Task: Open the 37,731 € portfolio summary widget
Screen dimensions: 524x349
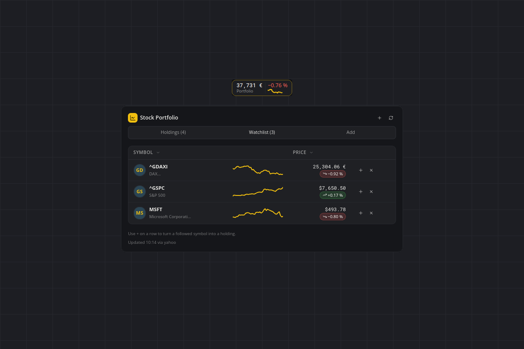Action: click(x=262, y=88)
